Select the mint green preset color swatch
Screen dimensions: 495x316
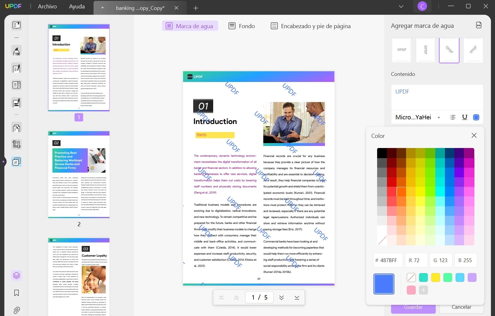(x=448, y=277)
